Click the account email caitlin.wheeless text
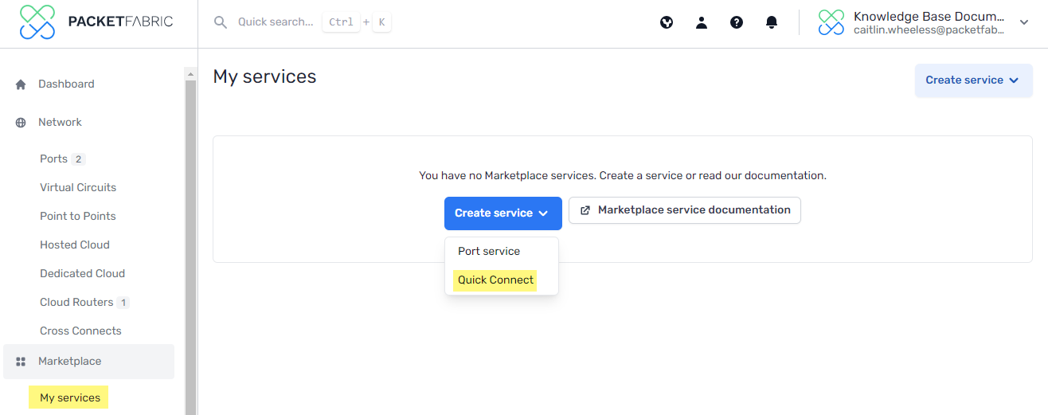 coord(929,29)
